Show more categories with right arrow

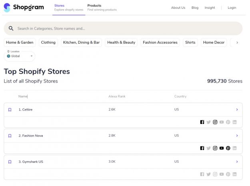[x=237, y=42]
